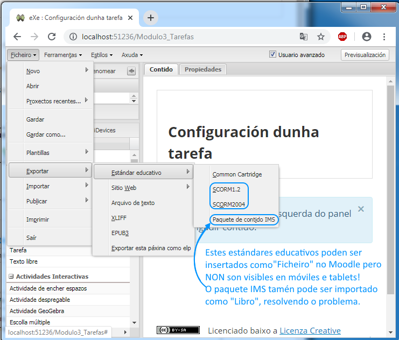
Task: Choose Abrir from the Ficheiro menu
Action: [50, 86]
